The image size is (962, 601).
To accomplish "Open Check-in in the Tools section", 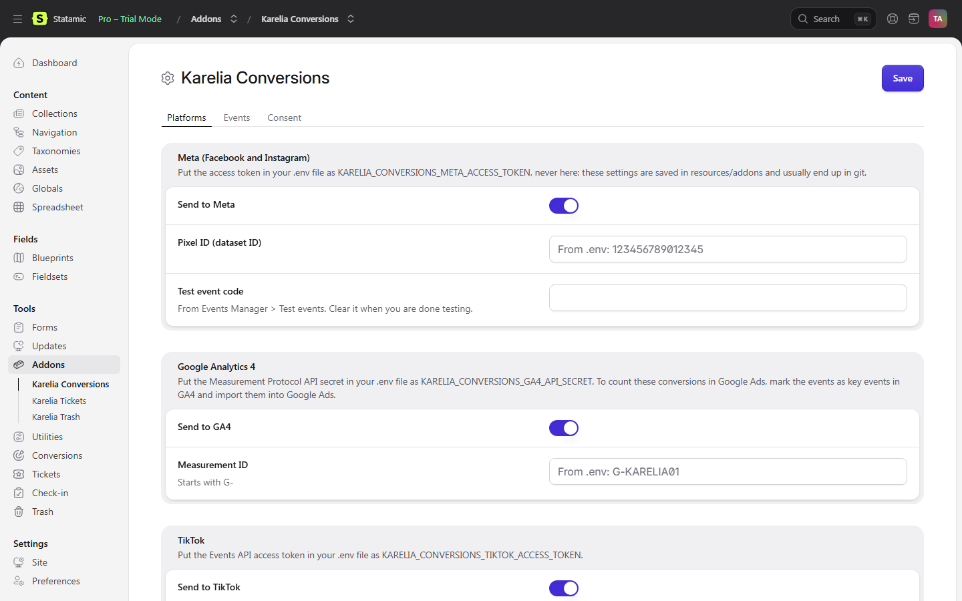I will [x=50, y=493].
